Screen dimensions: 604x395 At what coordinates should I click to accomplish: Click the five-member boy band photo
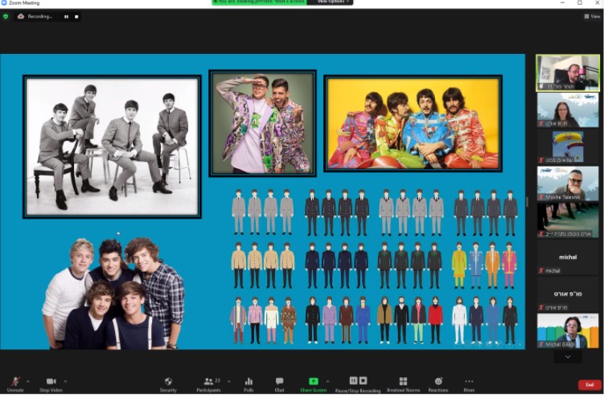[113, 294]
